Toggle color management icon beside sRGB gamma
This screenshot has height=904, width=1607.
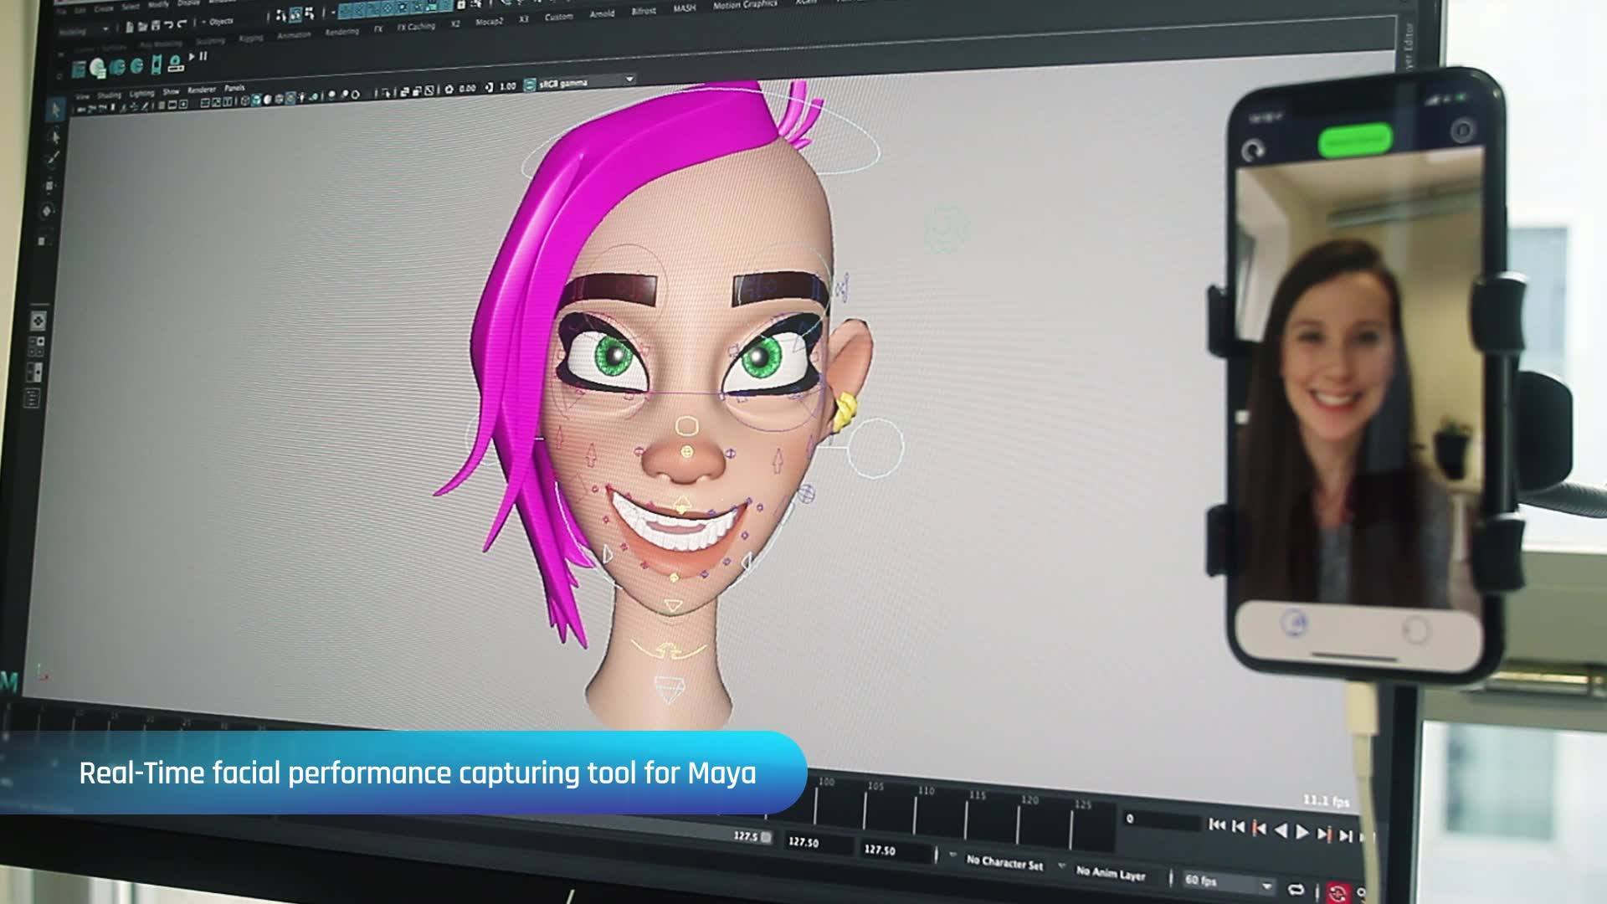530,85
